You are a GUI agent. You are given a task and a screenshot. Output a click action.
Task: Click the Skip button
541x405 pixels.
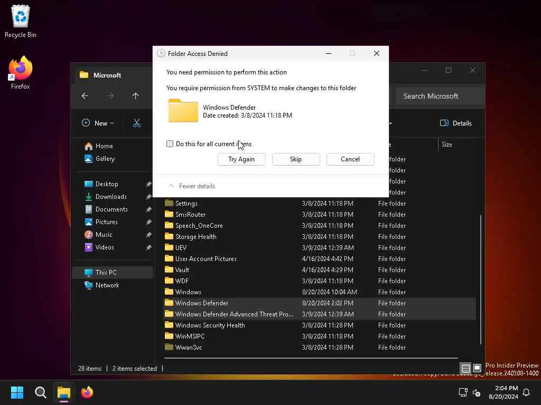tap(296, 159)
